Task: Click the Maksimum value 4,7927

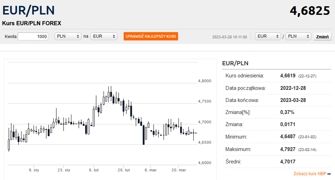Action: (x=288, y=149)
